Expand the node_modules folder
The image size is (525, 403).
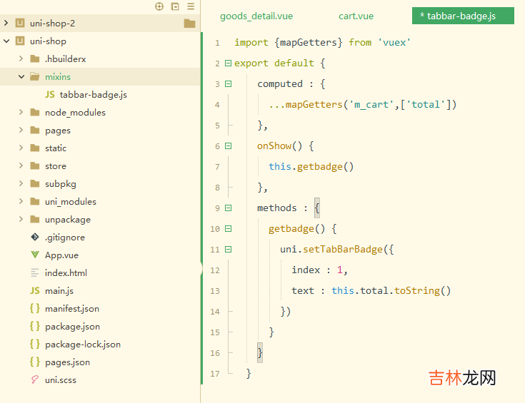tap(21, 113)
